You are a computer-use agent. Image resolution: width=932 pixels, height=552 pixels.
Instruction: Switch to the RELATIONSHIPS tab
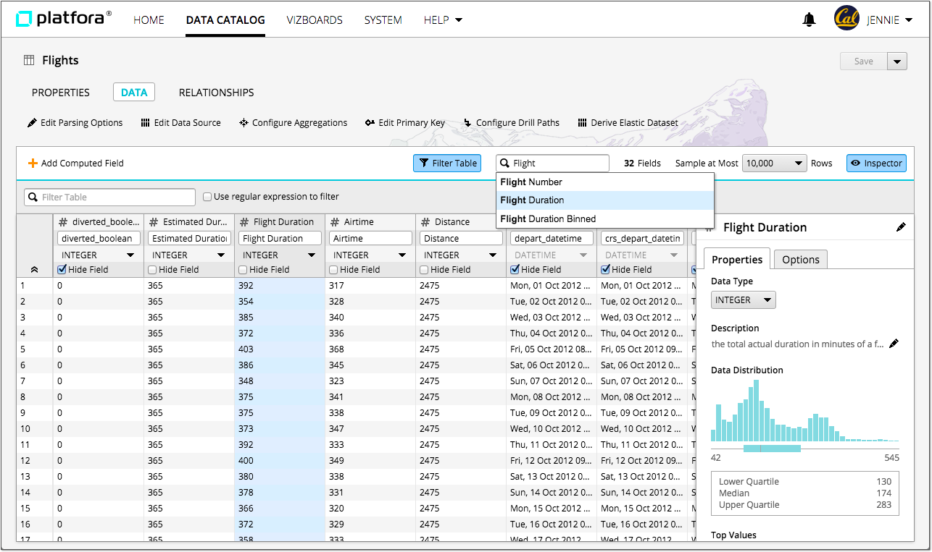pos(216,93)
